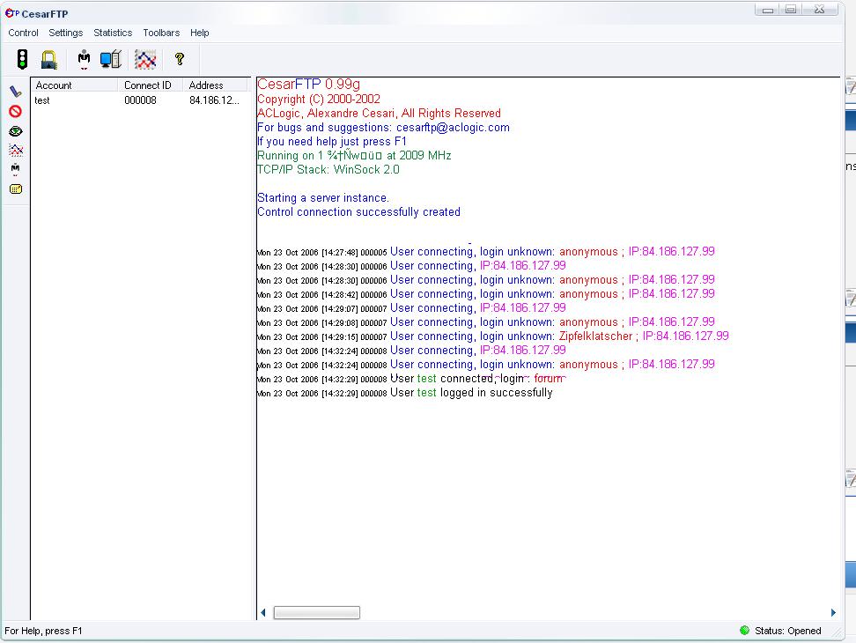Click the 'TCP/IP Stack: WinSock 2.0' line
The height and width of the screenshot is (643, 856).
click(328, 169)
